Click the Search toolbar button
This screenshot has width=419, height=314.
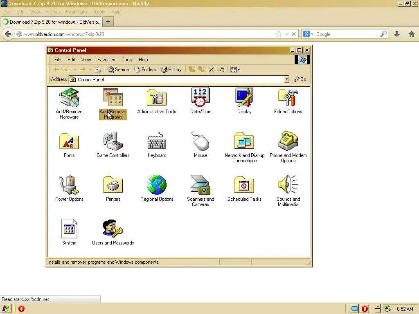(x=118, y=70)
